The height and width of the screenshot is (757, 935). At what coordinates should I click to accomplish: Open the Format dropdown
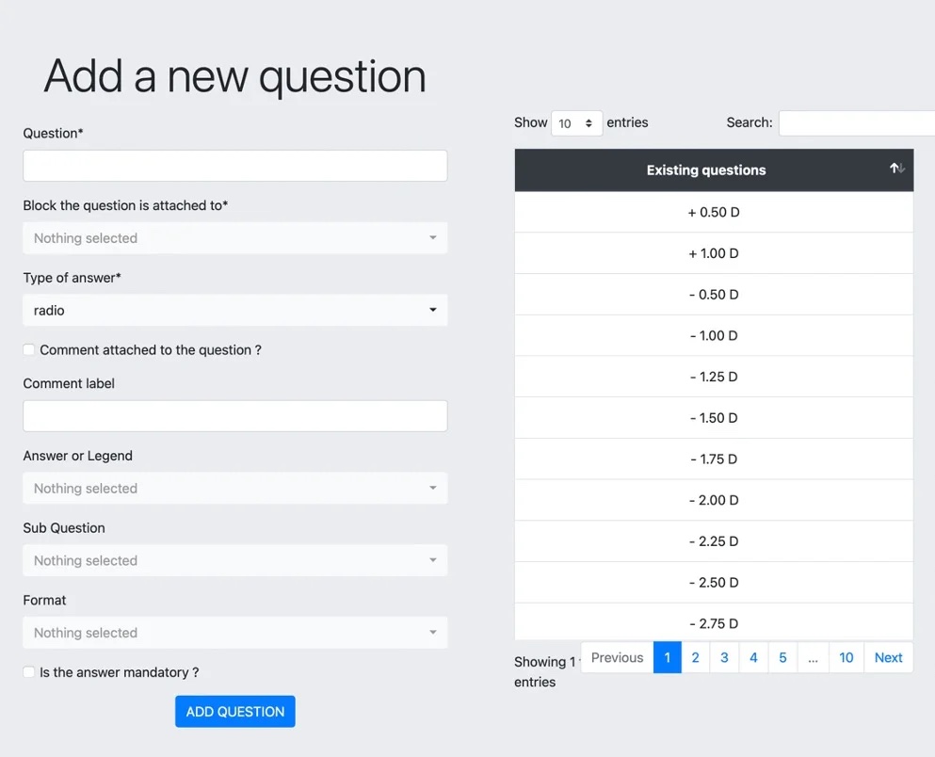tap(234, 633)
